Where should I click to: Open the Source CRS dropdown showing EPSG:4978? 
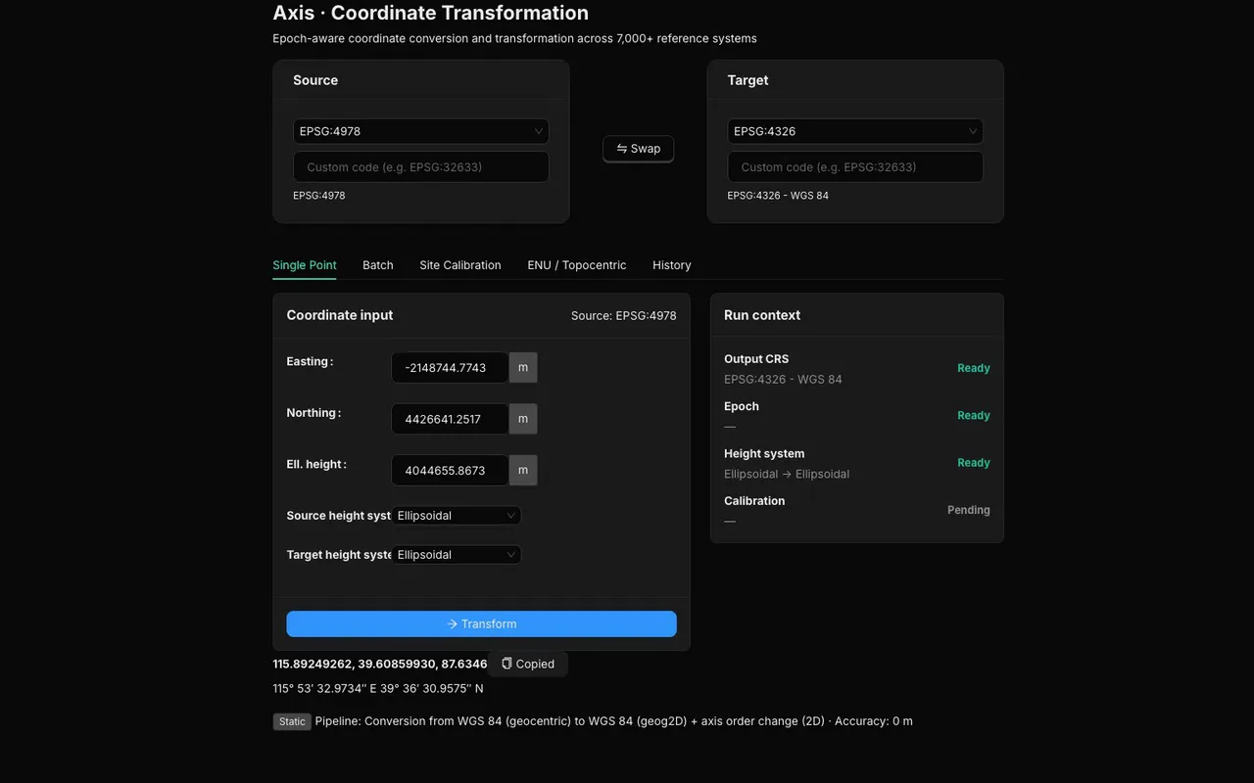(x=421, y=131)
